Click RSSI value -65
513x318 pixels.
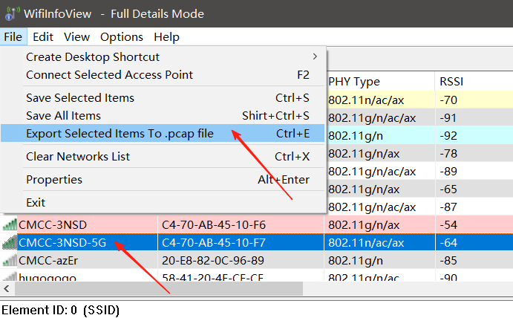(x=448, y=189)
